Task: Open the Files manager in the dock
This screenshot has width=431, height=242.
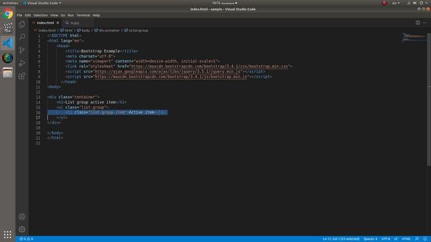Action: pyautogui.click(x=7, y=73)
